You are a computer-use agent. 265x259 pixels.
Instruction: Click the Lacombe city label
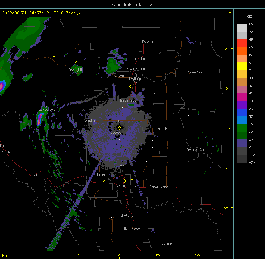coord(138,59)
